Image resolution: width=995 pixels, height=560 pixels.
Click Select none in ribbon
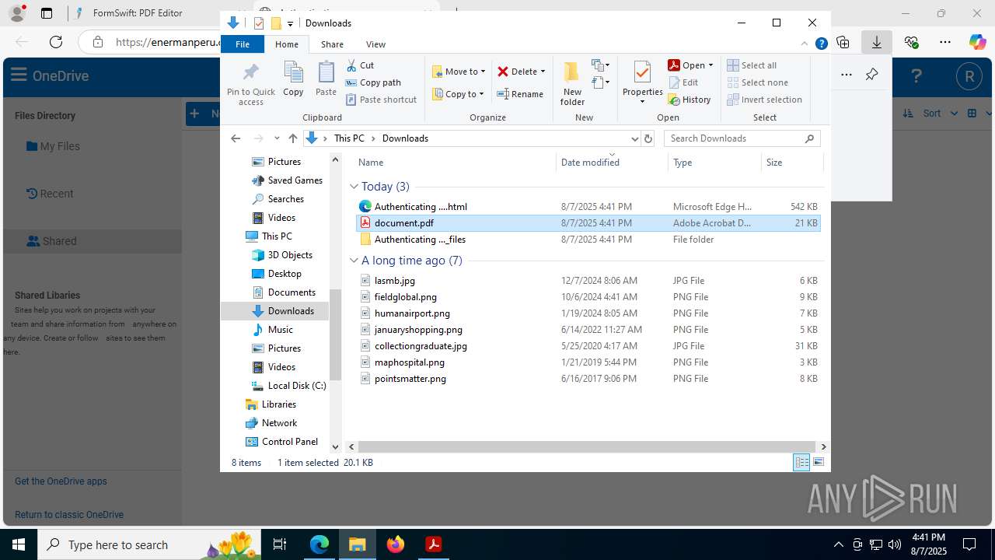[x=757, y=82]
